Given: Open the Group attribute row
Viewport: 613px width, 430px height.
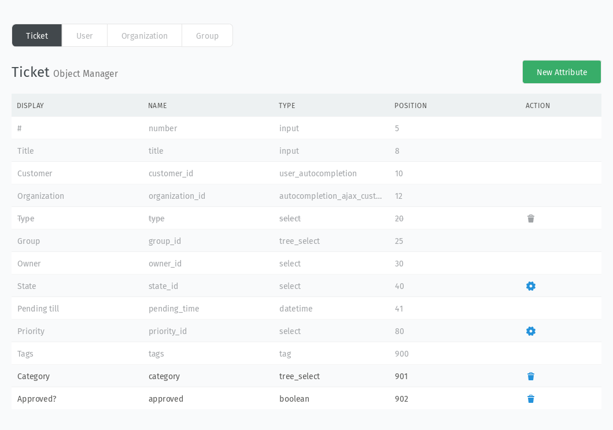Looking at the screenshot, I should 306,241.
